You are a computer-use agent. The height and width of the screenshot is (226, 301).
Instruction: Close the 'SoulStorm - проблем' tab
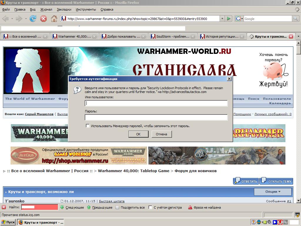[x=193, y=36]
